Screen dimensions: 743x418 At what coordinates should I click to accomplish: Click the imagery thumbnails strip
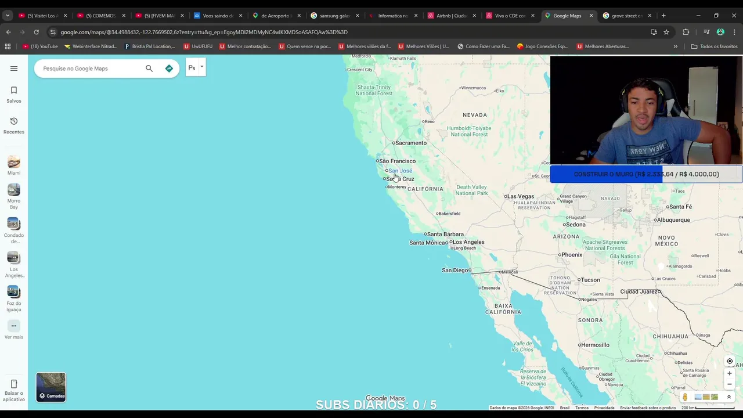(x=706, y=397)
